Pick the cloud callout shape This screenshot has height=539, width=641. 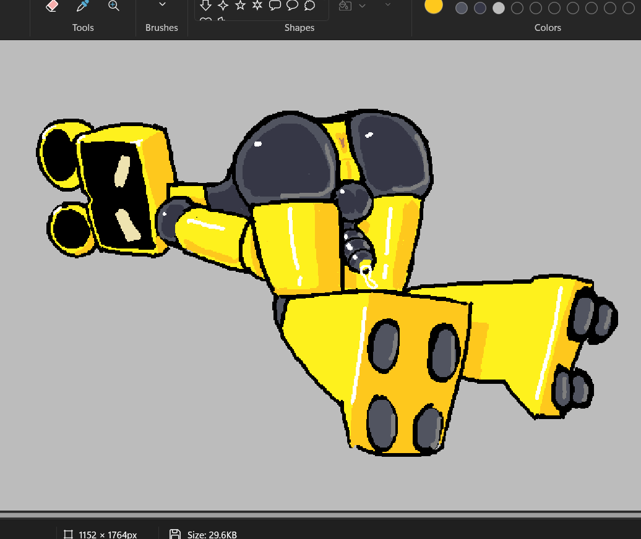click(x=310, y=6)
